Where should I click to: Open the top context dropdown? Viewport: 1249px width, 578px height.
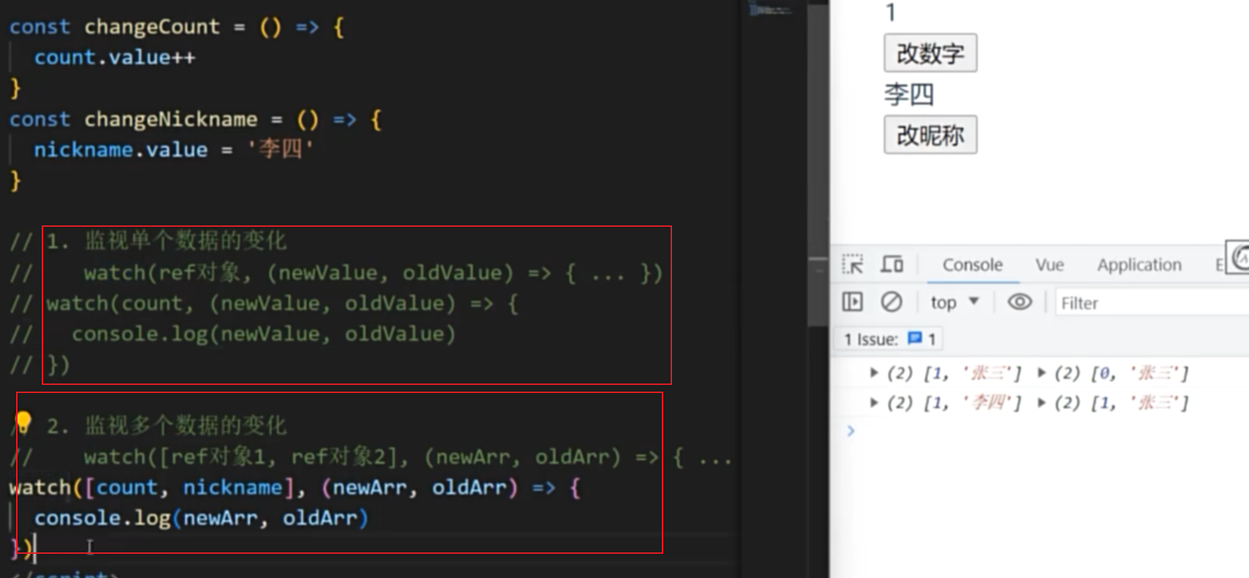coord(955,303)
